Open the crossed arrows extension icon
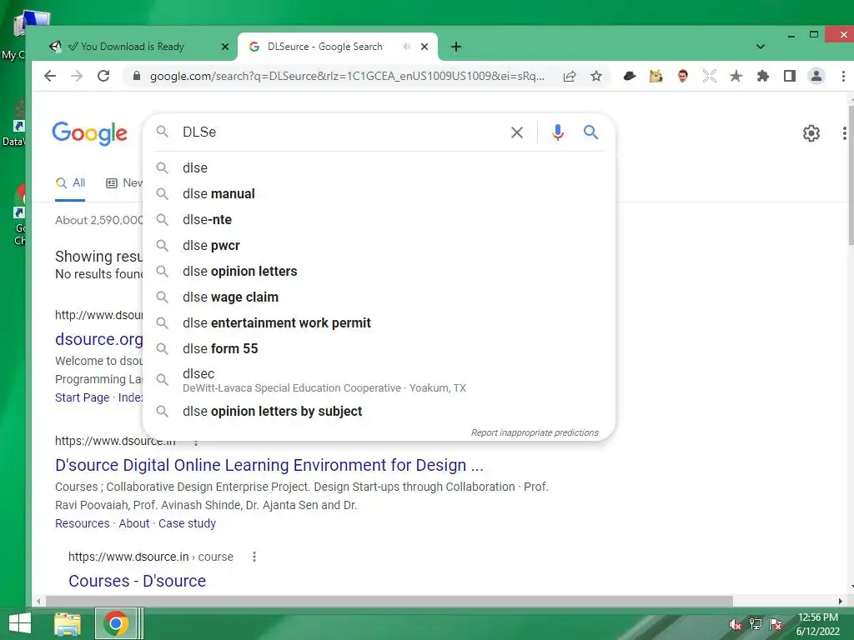Image resolution: width=854 pixels, height=640 pixels. click(710, 76)
